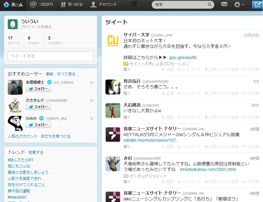Screen dimensions: 263x202
Task: Follow Gotch with the フォロー button
Action: 38,125
